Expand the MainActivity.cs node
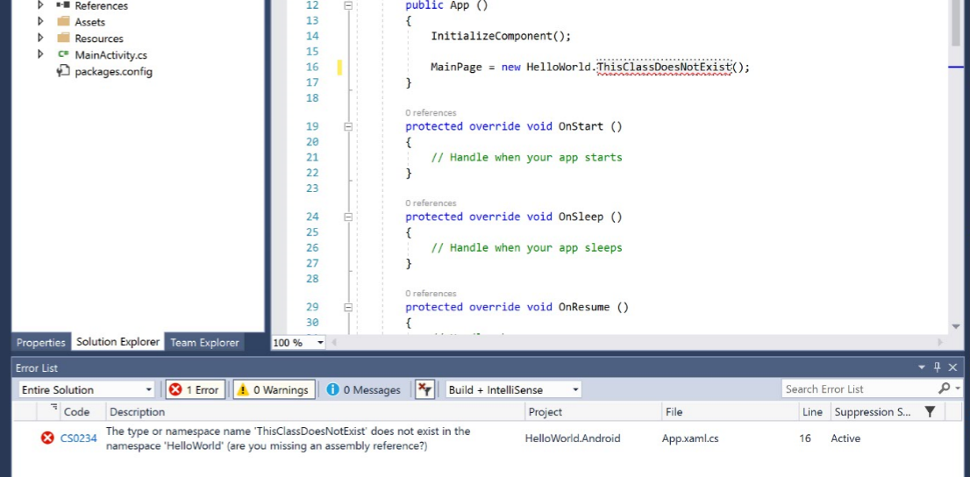The height and width of the screenshot is (477, 970). 41,54
